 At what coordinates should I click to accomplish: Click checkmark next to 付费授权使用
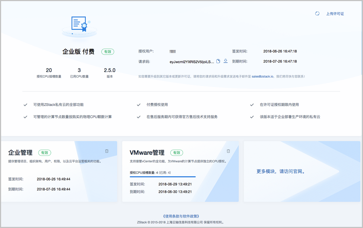coord(139,105)
